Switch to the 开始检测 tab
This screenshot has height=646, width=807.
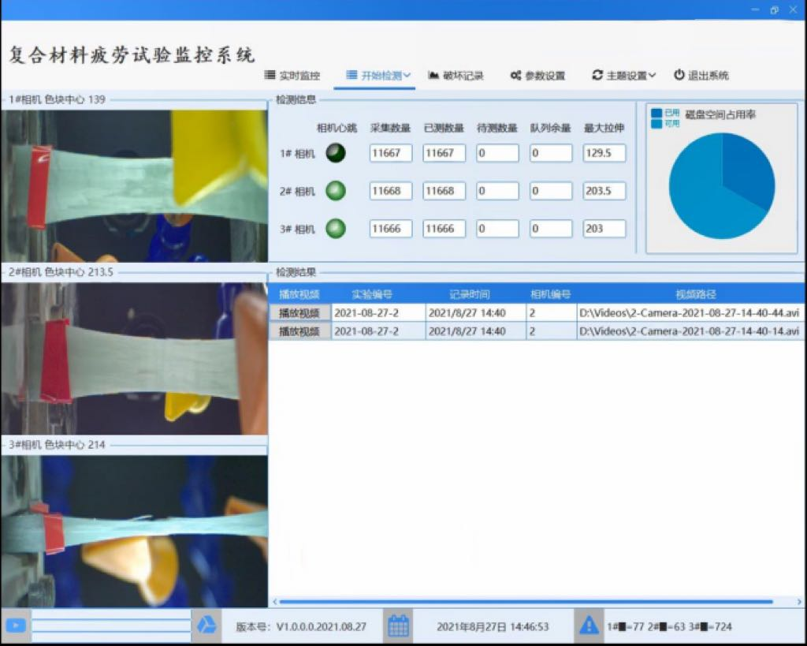pos(378,75)
